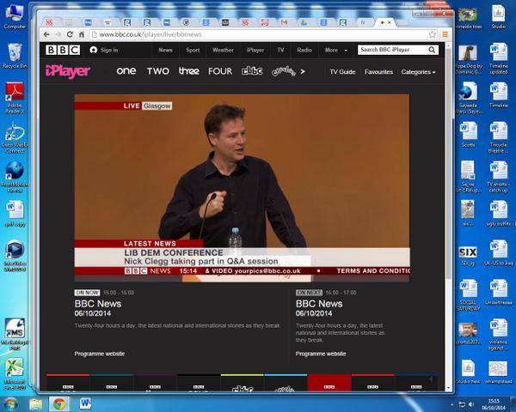Screen dimensions: 516x412
Task: Click in Search BBC iPlayer field
Action: [x=392, y=50]
